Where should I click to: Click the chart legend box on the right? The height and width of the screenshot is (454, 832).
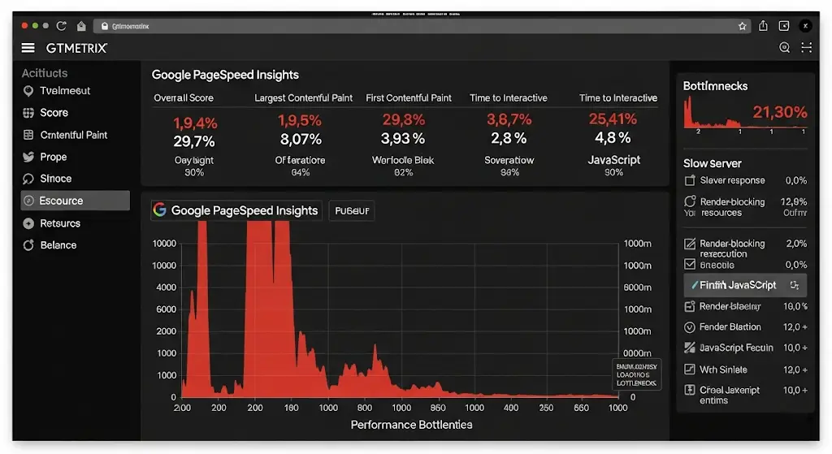(x=637, y=374)
